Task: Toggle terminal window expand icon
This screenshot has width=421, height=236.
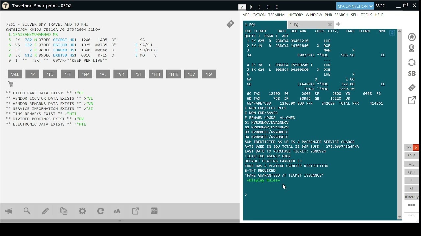Action: pos(392,33)
